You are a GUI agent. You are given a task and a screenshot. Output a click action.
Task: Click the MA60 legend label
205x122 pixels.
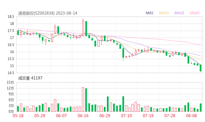pos(194,13)
